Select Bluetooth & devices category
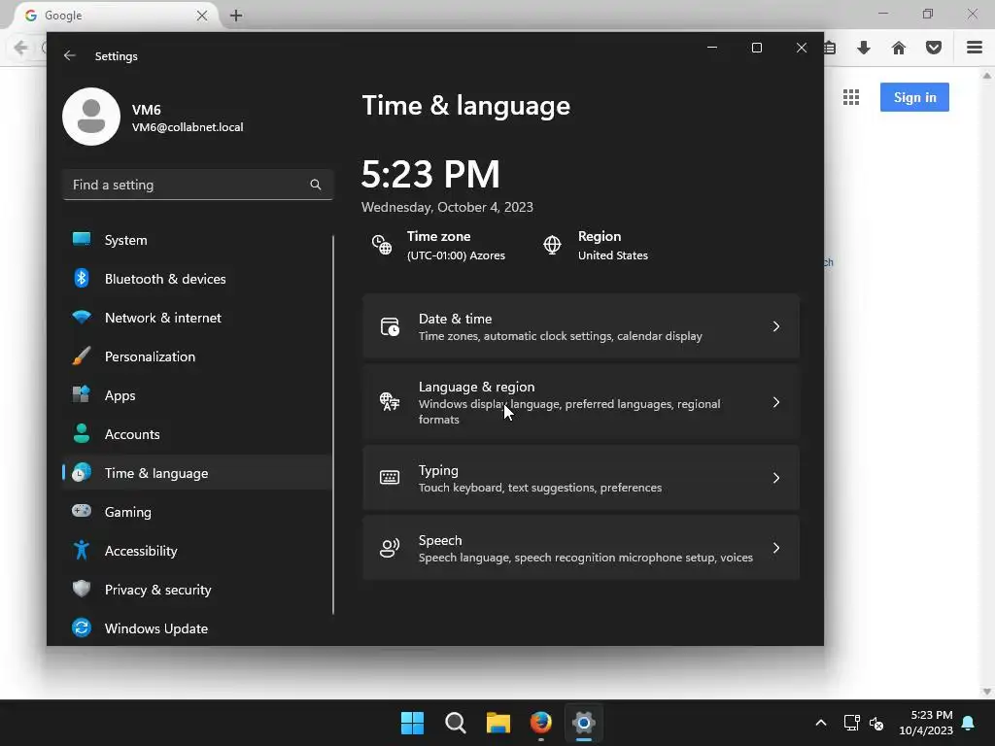The height and width of the screenshot is (746, 995). pyautogui.click(x=196, y=279)
